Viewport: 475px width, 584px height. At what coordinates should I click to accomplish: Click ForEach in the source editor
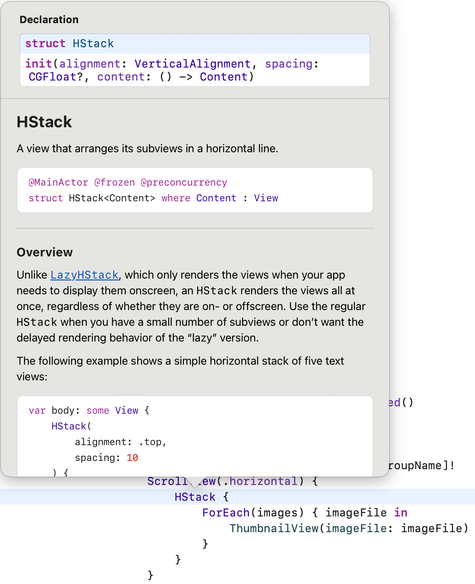click(x=225, y=513)
